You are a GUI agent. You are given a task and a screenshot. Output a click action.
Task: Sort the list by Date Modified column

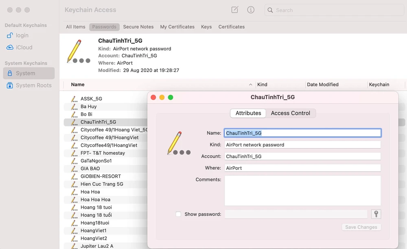coord(323,85)
